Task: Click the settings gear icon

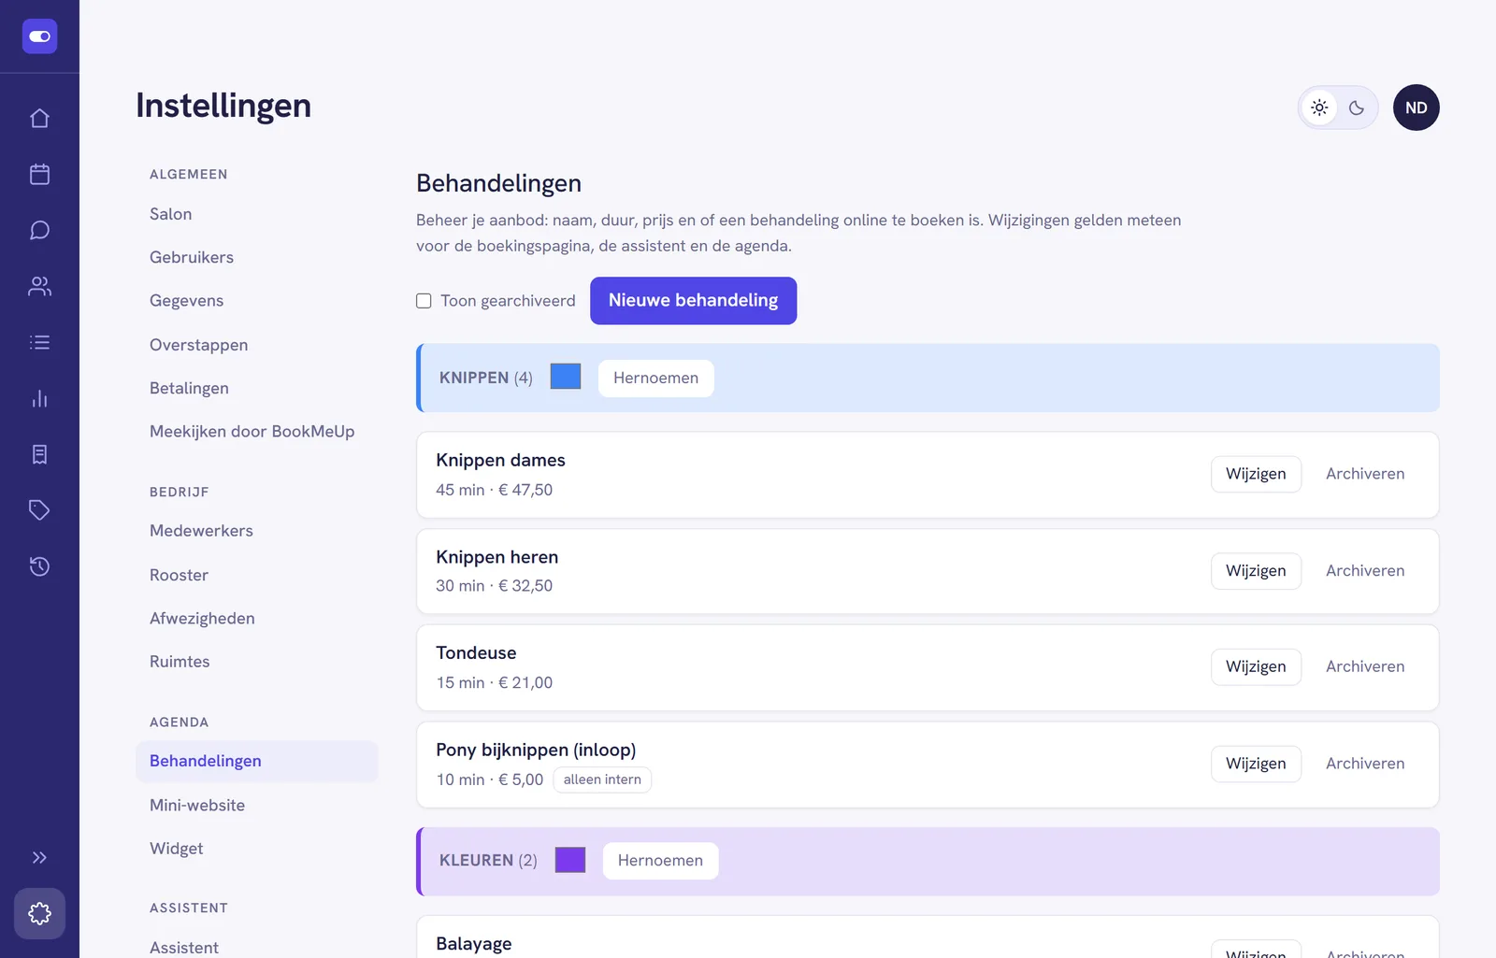Action: tap(39, 913)
